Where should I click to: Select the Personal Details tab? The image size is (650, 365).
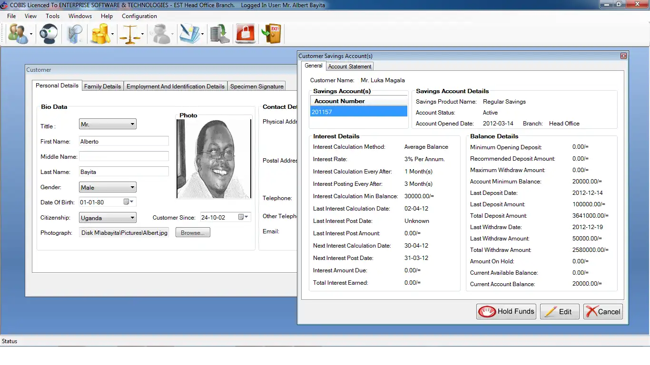57,86
